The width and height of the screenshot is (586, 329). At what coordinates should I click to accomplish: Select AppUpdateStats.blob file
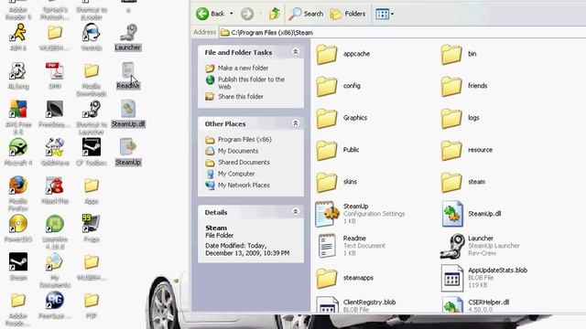point(484,278)
